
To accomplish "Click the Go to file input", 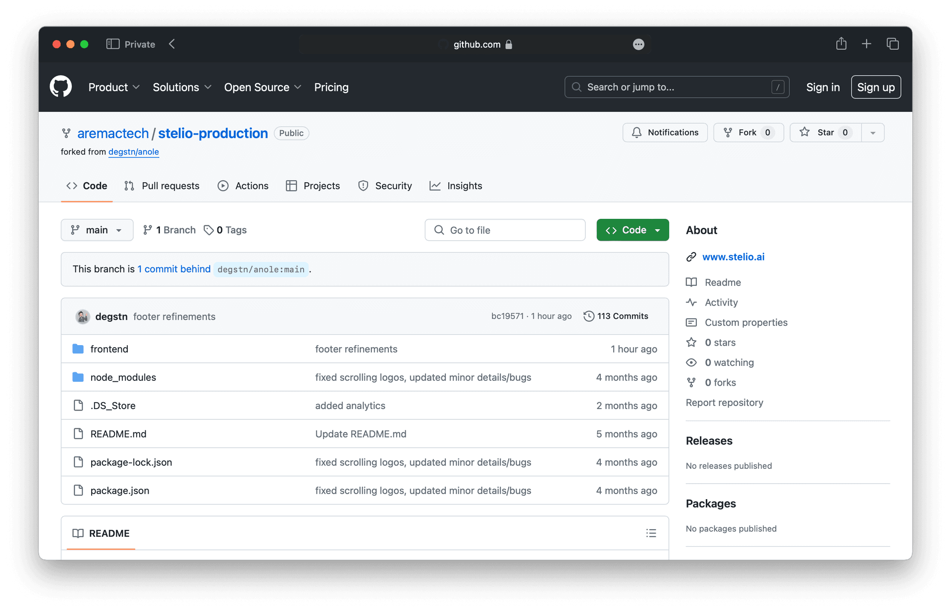I will click(505, 230).
